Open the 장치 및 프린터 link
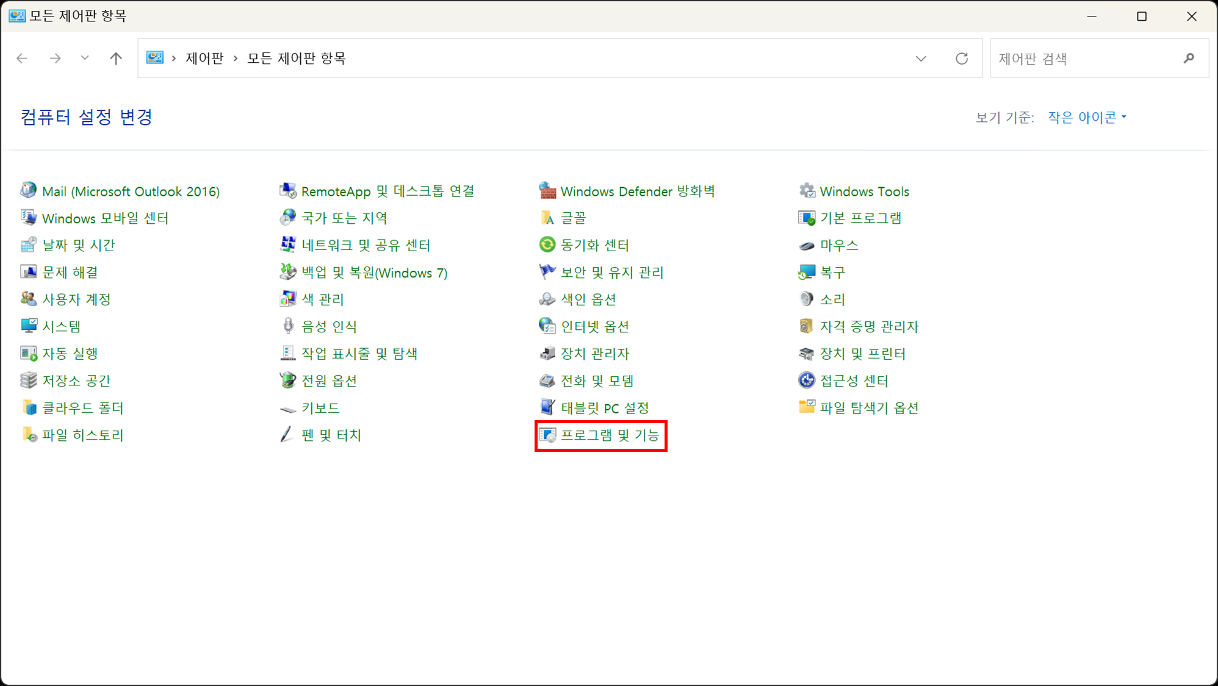This screenshot has width=1218, height=686. [x=862, y=354]
